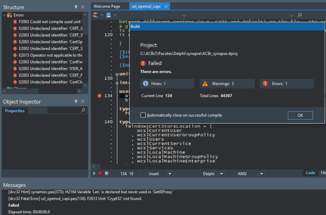This screenshot has height=215, width=326.
Task: Click OK in the Build dialog
Action: point(300,115)
